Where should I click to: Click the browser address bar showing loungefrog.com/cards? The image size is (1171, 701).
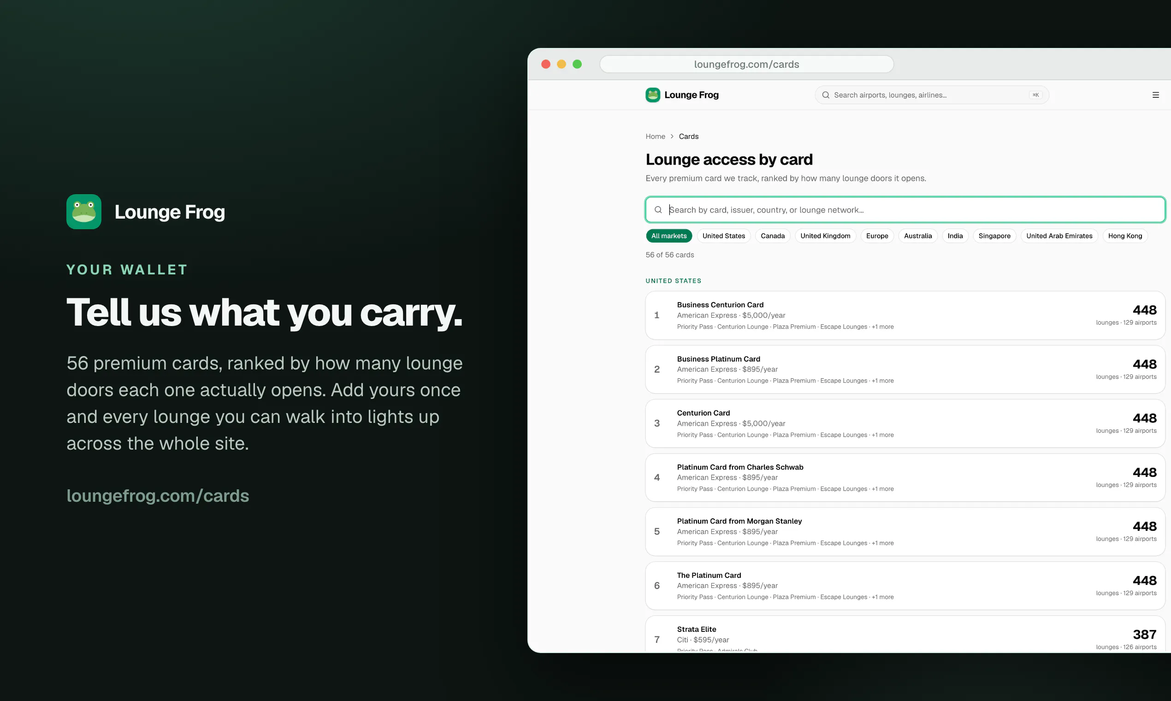click(746, 64)
